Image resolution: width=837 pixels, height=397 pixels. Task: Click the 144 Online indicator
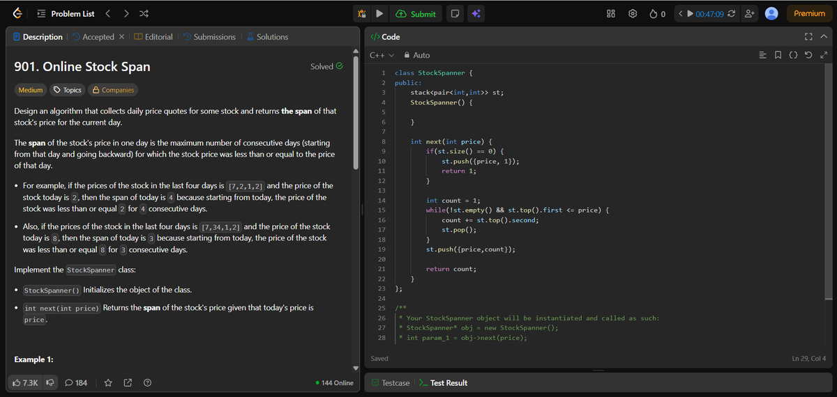coord(334,383)
